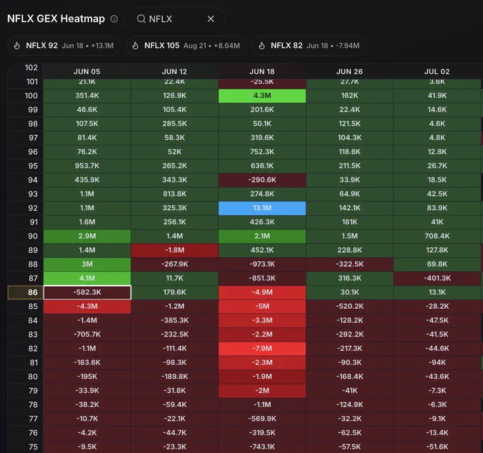This screenshot has height=453, width=483.
Task: Click the -2M cell at strike 79
Action: pos(262,391)
